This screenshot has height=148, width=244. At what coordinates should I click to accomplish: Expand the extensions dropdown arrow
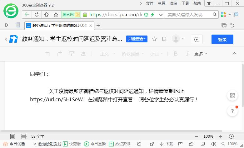tap(230, 15)
